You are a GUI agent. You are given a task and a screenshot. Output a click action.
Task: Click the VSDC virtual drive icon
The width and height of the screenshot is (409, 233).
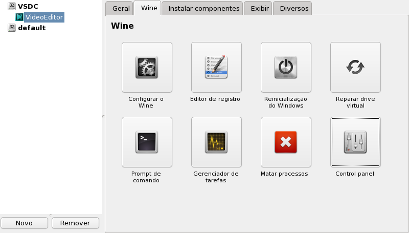(x=12, y=6)
